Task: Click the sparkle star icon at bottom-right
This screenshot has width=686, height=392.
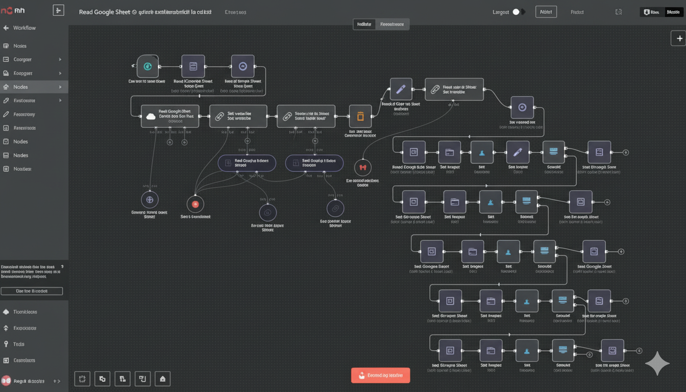Action: (x=657, y=363)
